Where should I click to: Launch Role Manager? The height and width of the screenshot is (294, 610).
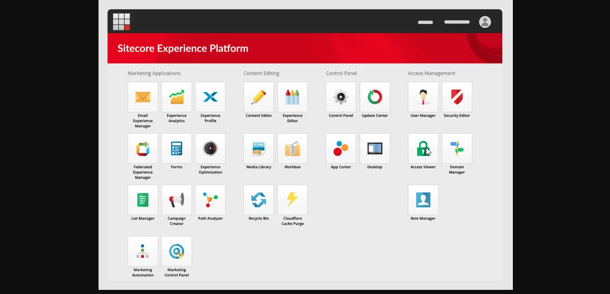[x=423, y=200]
